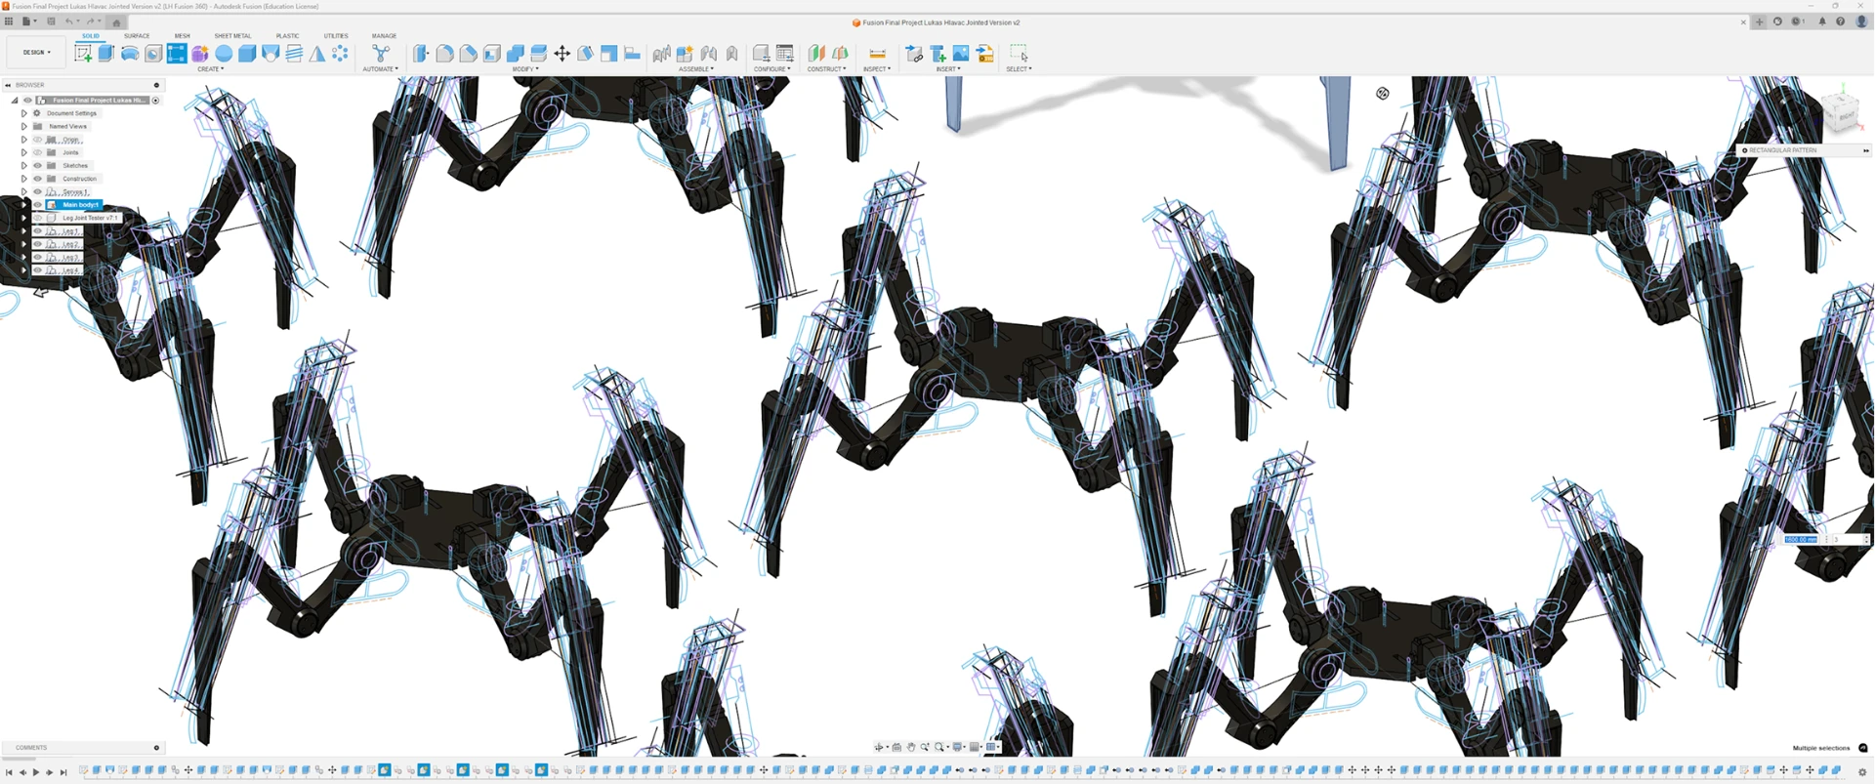Click the Insert Canvas image icon
The height and width of the screenshot is (784, 1875).
(x=961, y=54)
